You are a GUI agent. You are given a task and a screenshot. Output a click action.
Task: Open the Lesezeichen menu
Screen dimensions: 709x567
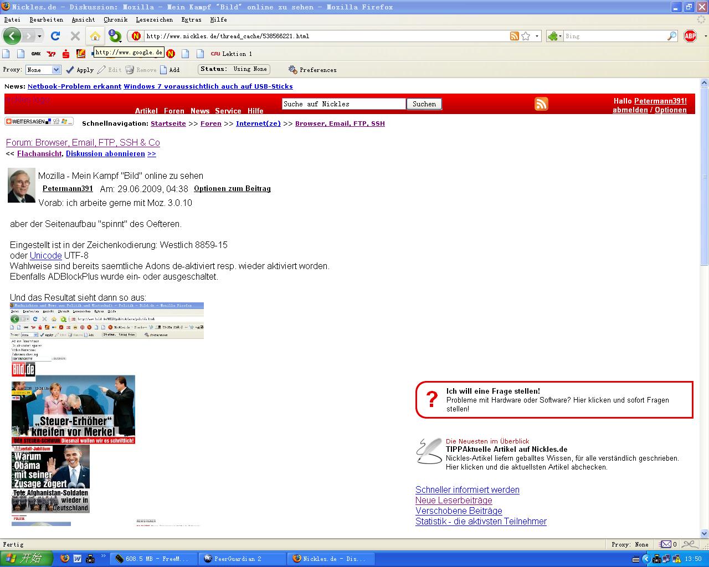154,19
